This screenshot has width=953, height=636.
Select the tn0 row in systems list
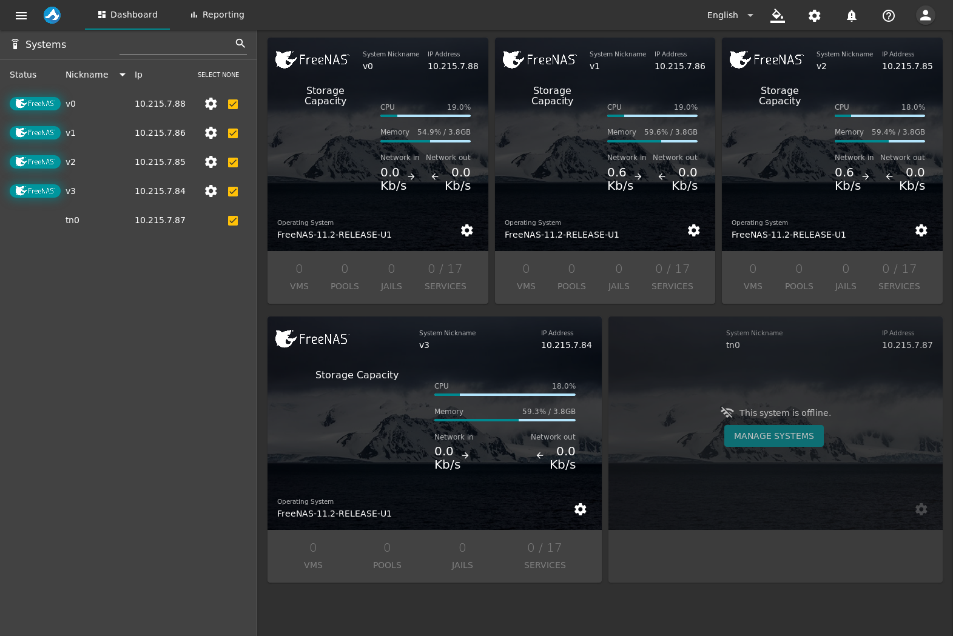coord(128,220)
